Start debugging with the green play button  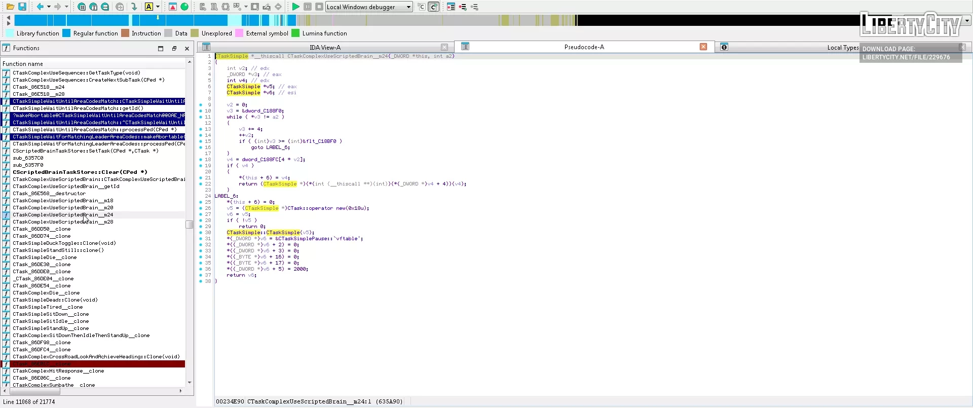pos(295,7)
